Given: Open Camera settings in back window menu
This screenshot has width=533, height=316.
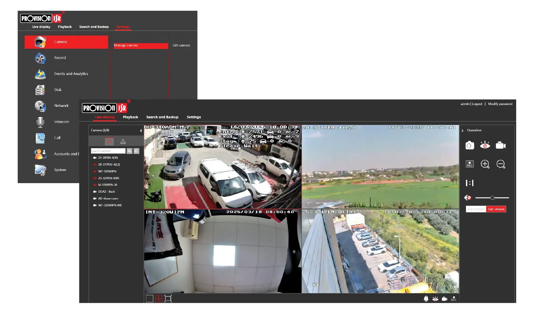Looking at the screenshot, I should coord(66,42).
